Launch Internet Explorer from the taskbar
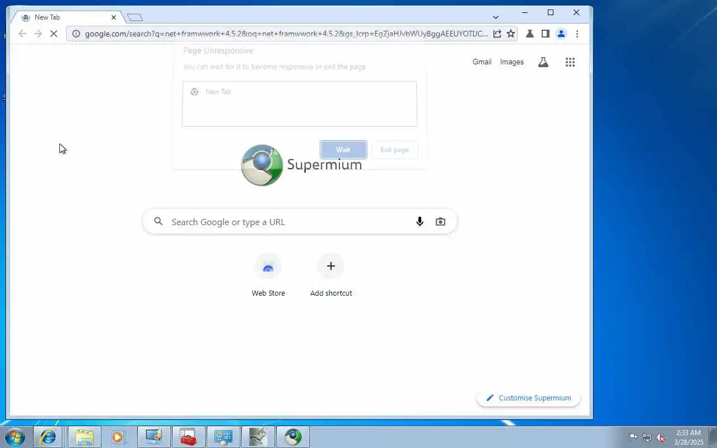Screen dimensions: 717x448 [x=48, y=437]
